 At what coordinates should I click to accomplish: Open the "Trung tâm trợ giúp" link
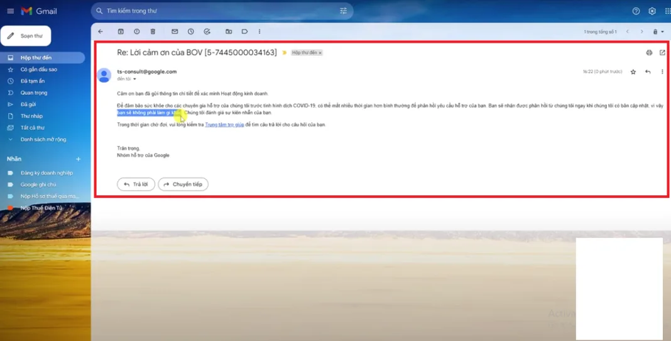224,125
